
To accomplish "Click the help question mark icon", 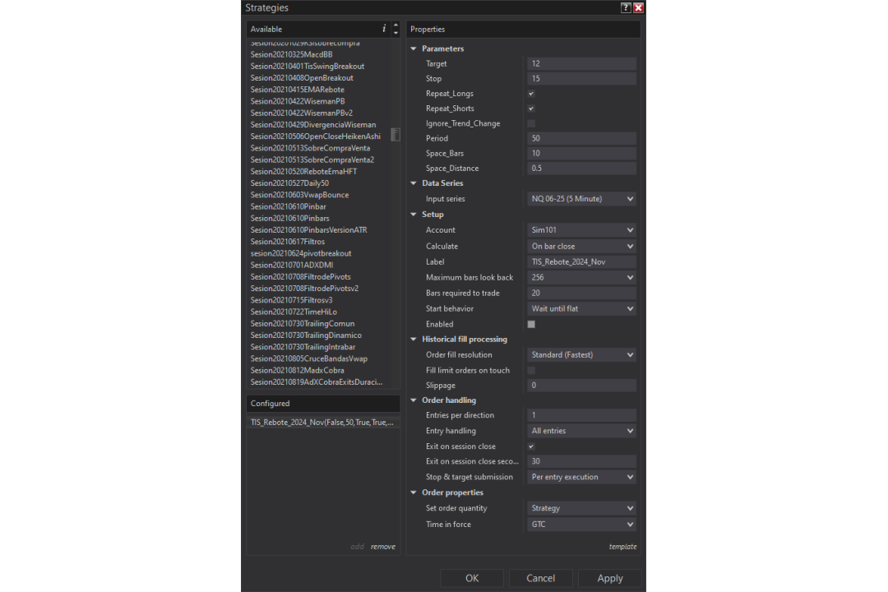I will [x=625, y=8].
